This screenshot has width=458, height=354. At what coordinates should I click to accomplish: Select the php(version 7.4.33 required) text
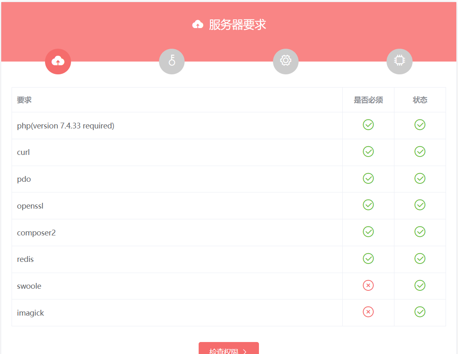pyautogui.click(x=65, y=126)
